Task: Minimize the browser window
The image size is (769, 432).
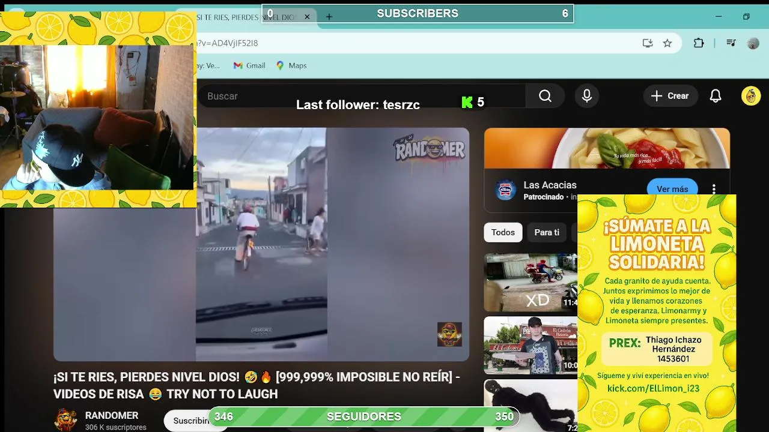Action: point(719,17)
